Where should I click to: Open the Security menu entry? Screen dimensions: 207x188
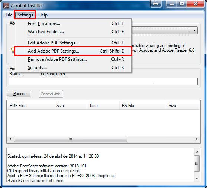click(73, 68)
